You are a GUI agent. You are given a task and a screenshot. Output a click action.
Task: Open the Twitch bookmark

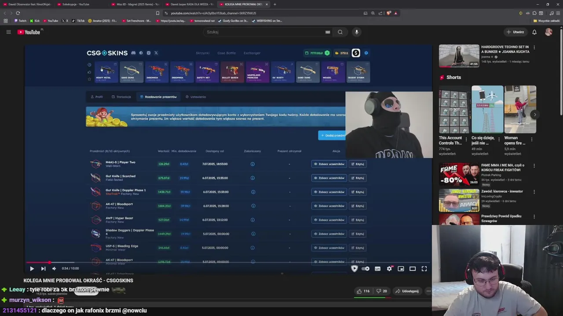pos(20,21)
